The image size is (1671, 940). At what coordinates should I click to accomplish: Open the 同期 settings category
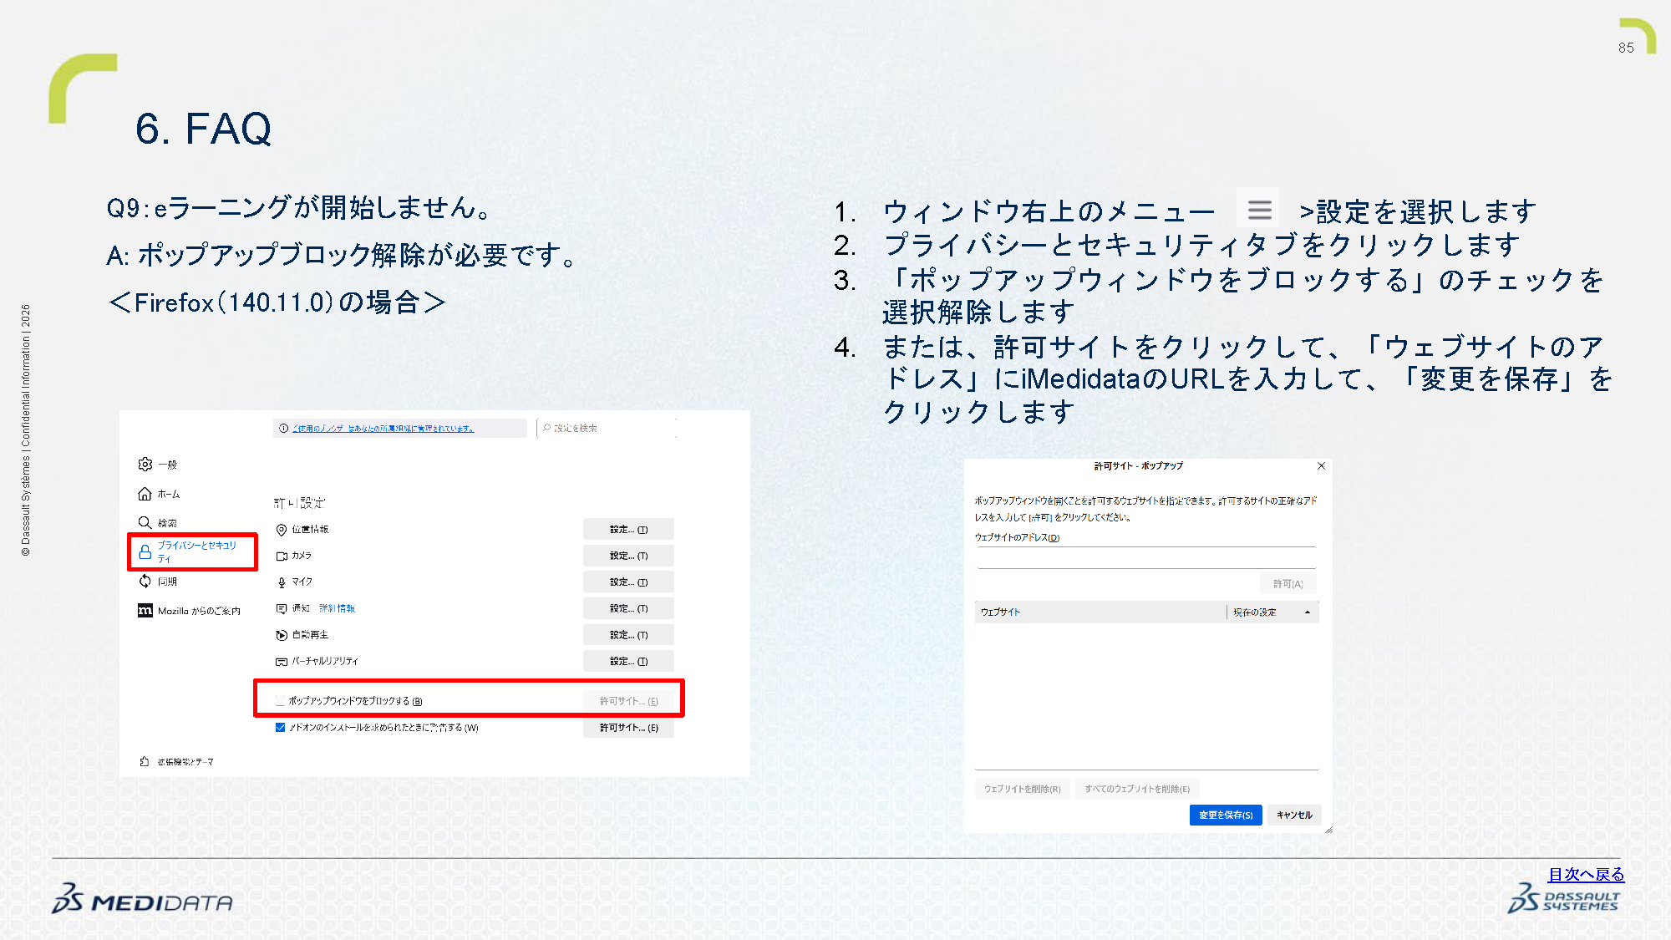pos(158,582)
